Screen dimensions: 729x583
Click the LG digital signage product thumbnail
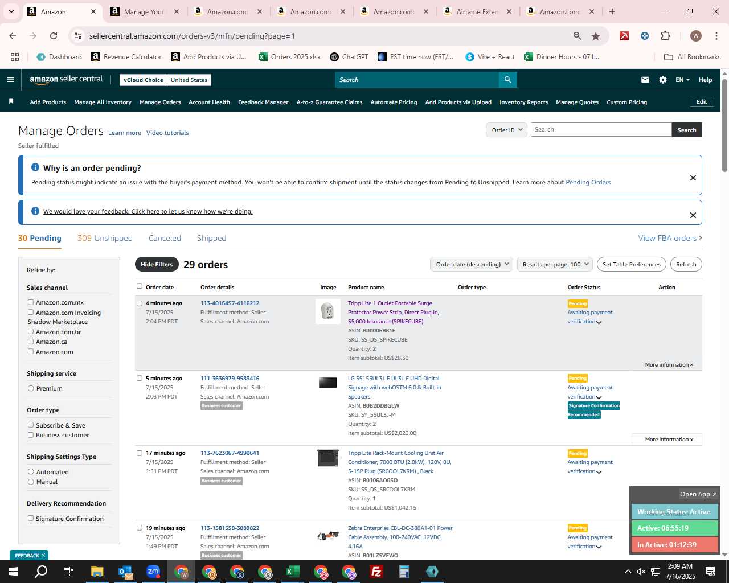(328, 383)
